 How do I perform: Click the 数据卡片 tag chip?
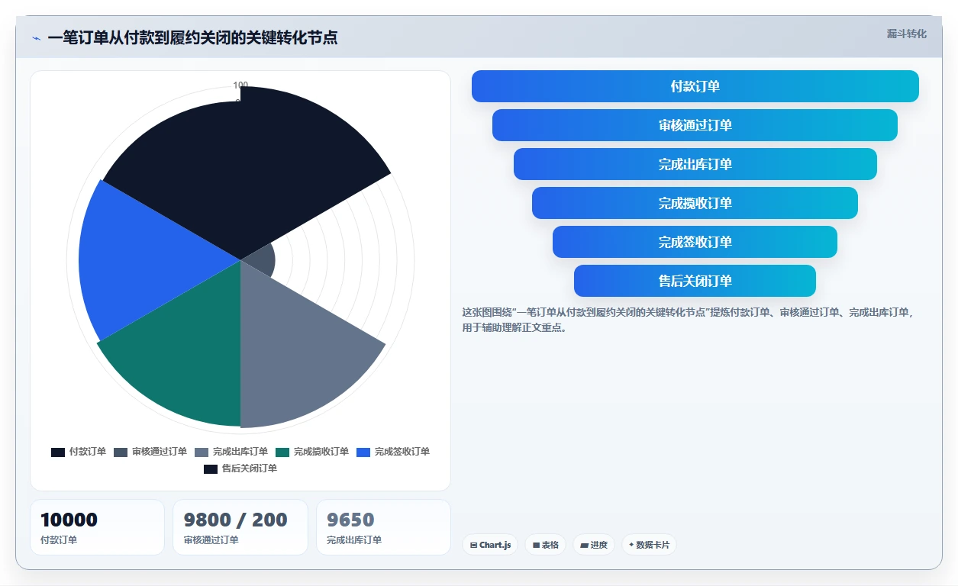click(x=649, y=545)
